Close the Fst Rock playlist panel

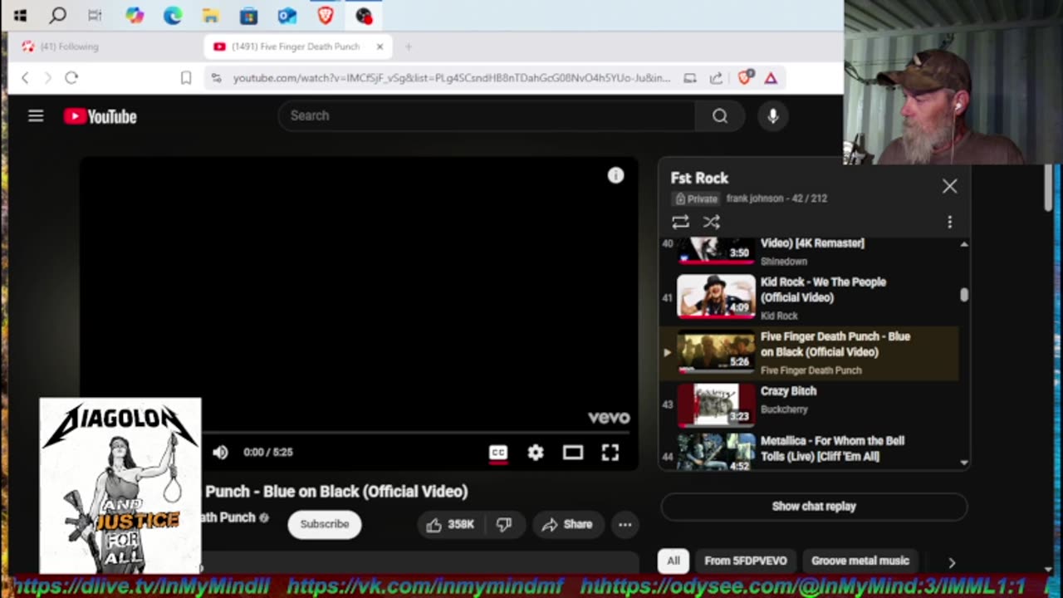950,186
